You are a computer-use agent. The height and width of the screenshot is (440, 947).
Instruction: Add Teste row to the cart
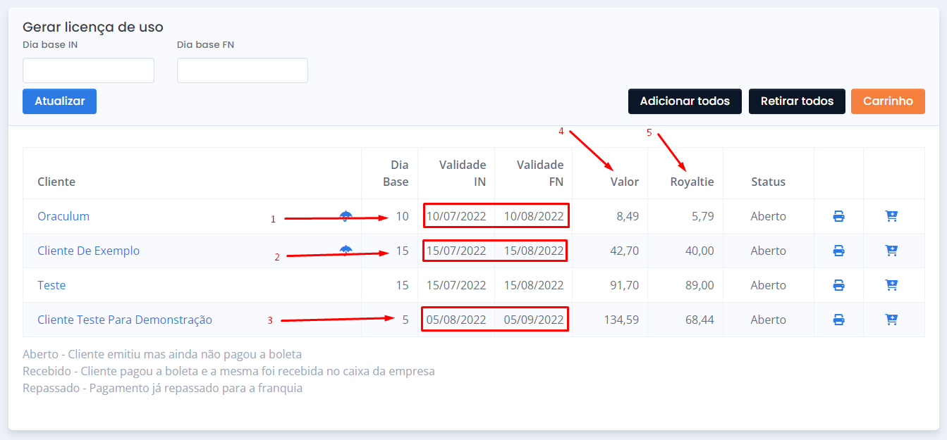[891, 285]
